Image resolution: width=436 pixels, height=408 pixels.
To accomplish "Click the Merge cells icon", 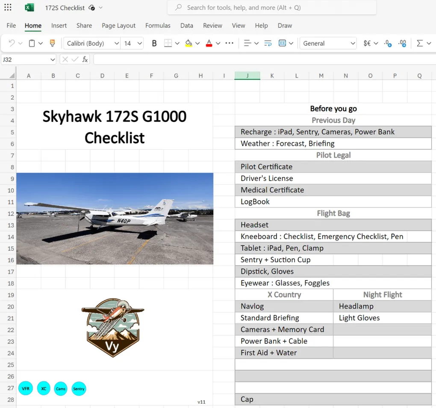I will 282,43.
